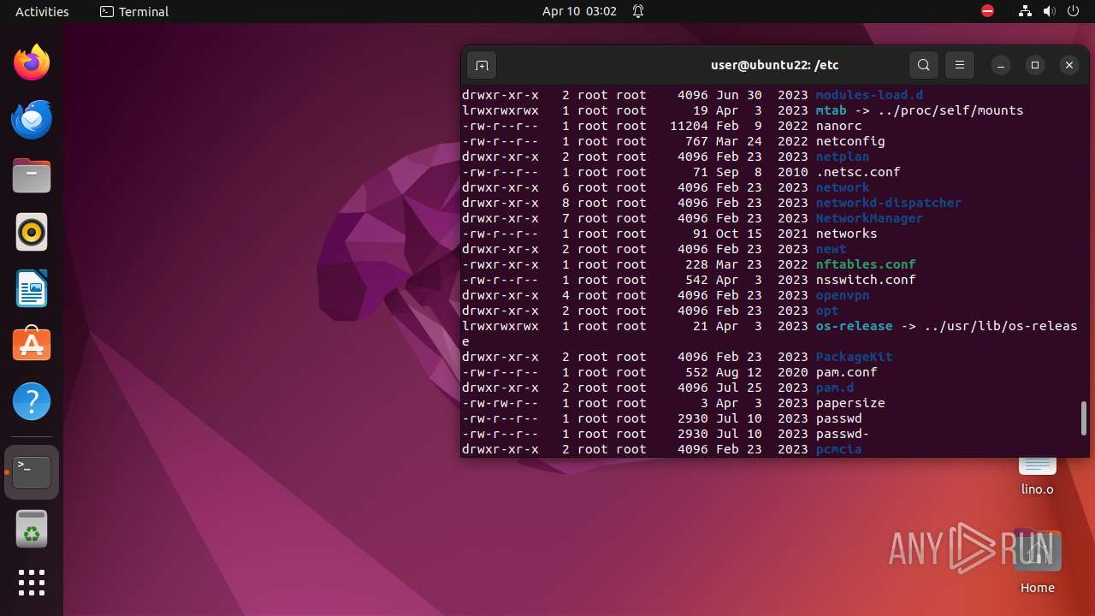Click the nftables.conf file name
The height and width of the screenshot is (616, 1095).
click(x=866, y=264)
